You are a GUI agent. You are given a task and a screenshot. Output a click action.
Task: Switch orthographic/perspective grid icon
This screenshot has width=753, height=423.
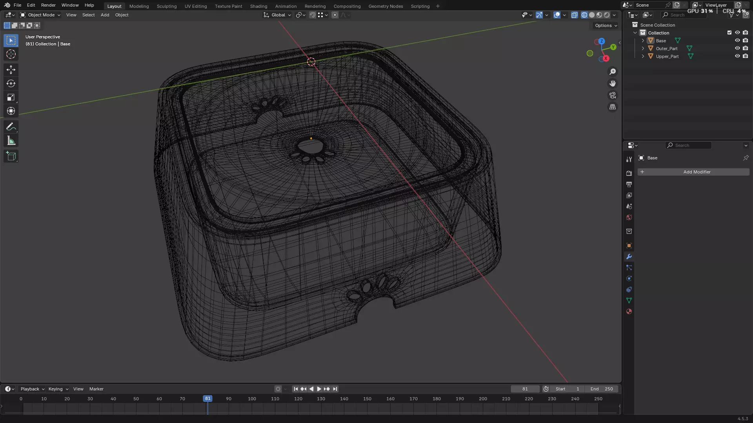613,107
